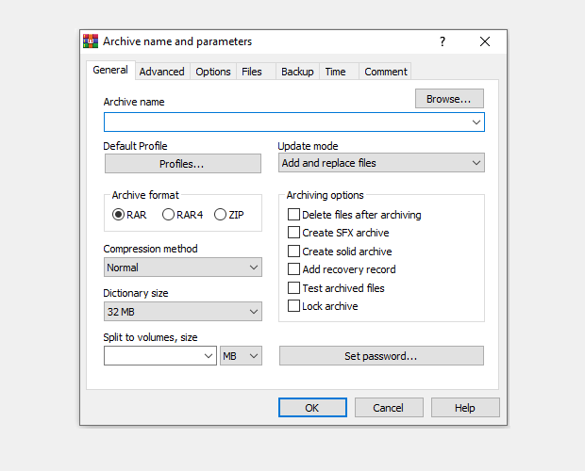585x471 pixels.
Task: Toggle the Lock archive checkbox
Action: [293, 306]
